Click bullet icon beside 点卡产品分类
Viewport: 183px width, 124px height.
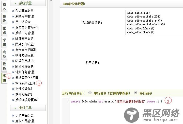point(13,115)
